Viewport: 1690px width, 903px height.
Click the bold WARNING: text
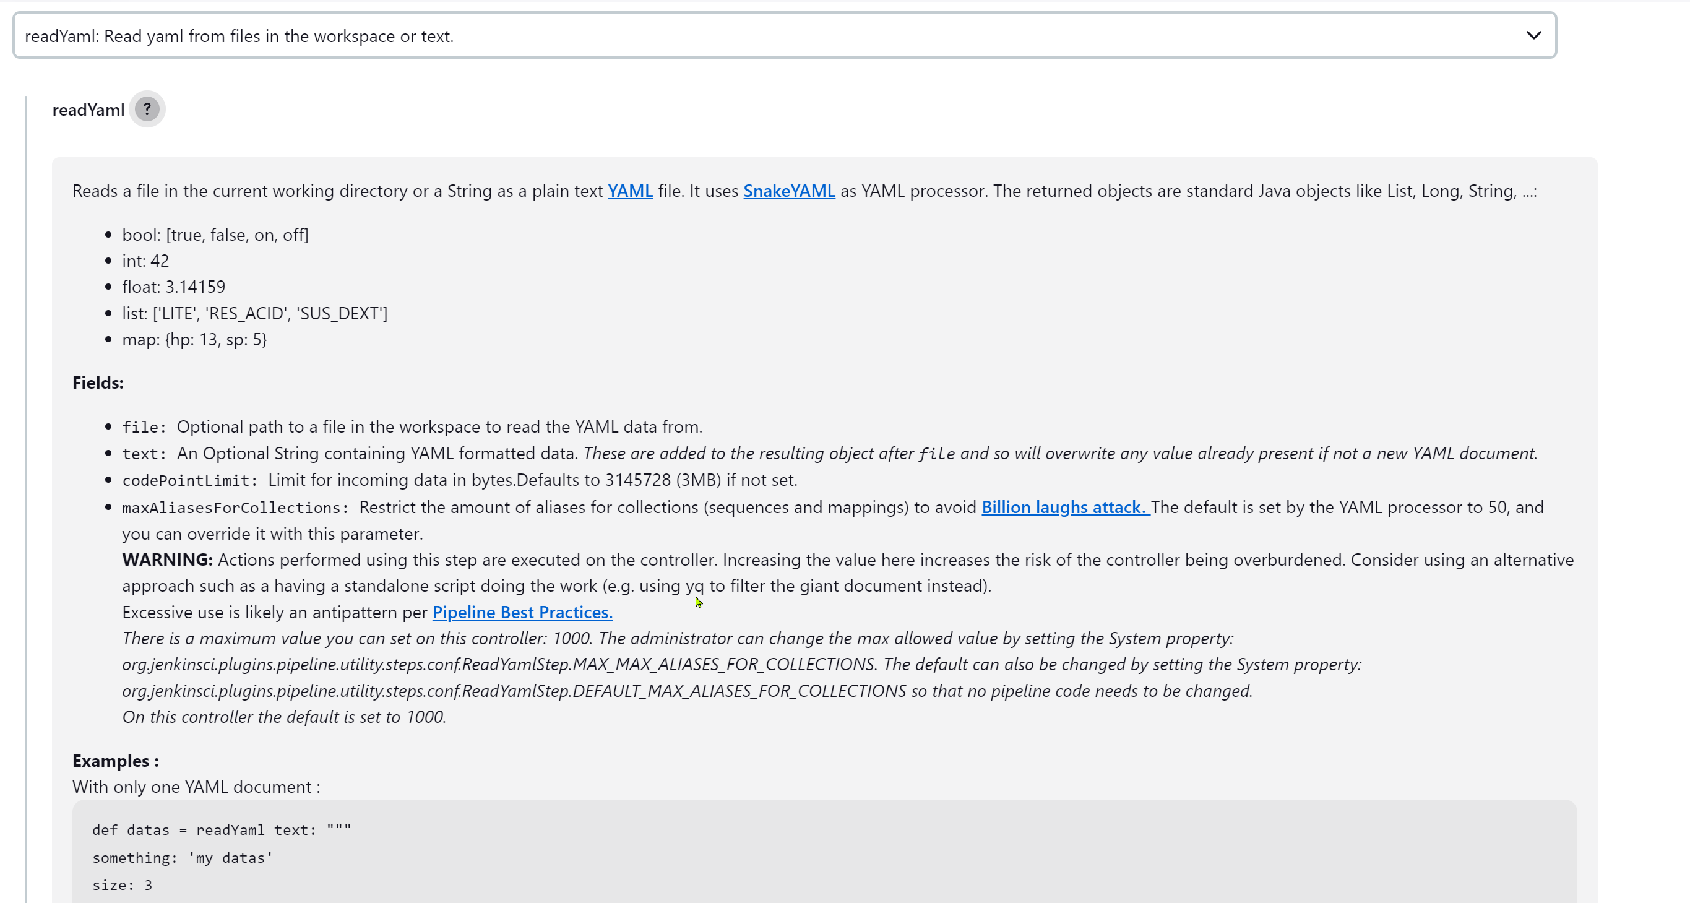pyautogui.click(x=167, y=560)
